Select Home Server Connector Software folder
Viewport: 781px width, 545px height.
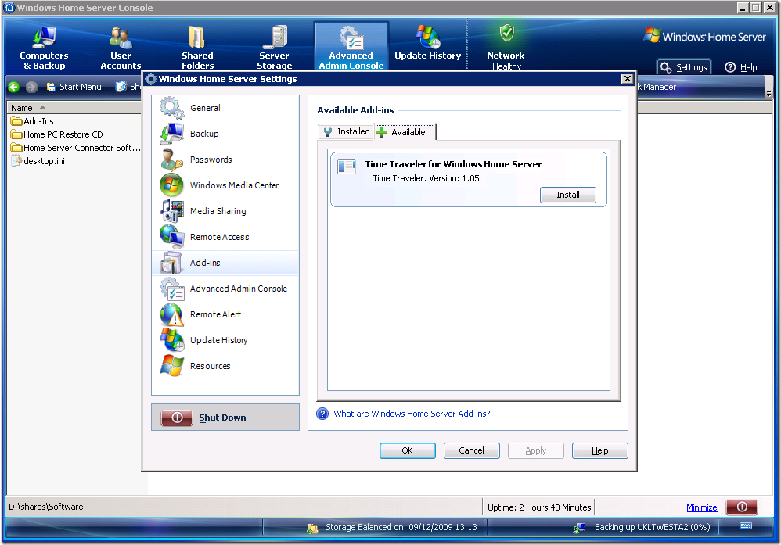76,148
